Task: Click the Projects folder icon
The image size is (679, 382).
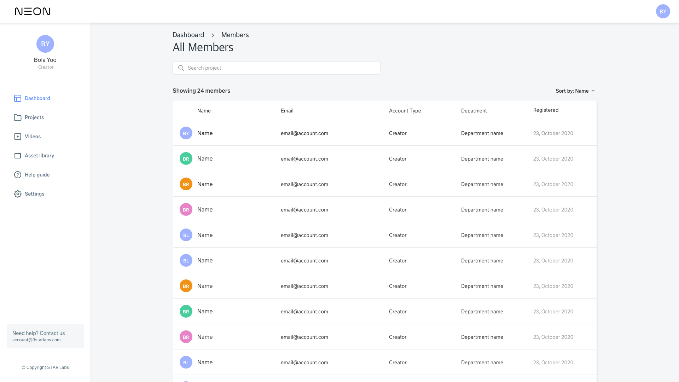Action: [x=18, y=117]
